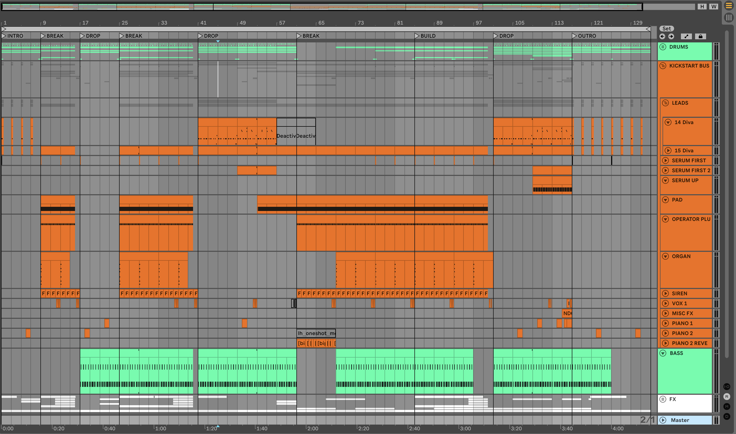Switch to Arrangement view selector icon
This screenshot has width=736, height=434.
pos(729,5)
